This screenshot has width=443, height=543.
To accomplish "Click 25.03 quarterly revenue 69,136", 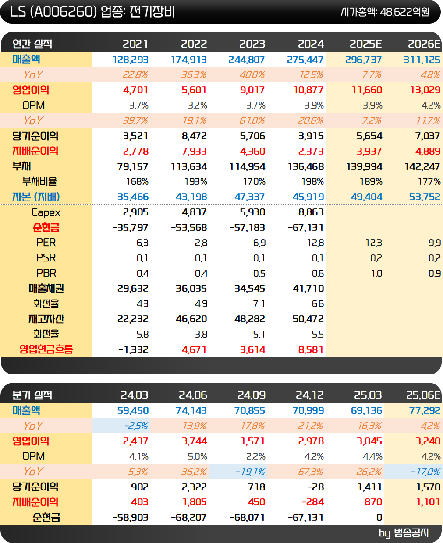I will (x=367, y=411).
